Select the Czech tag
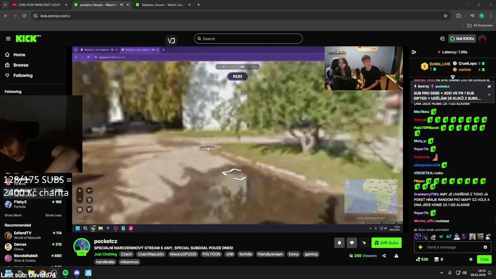 pos(126,254)
